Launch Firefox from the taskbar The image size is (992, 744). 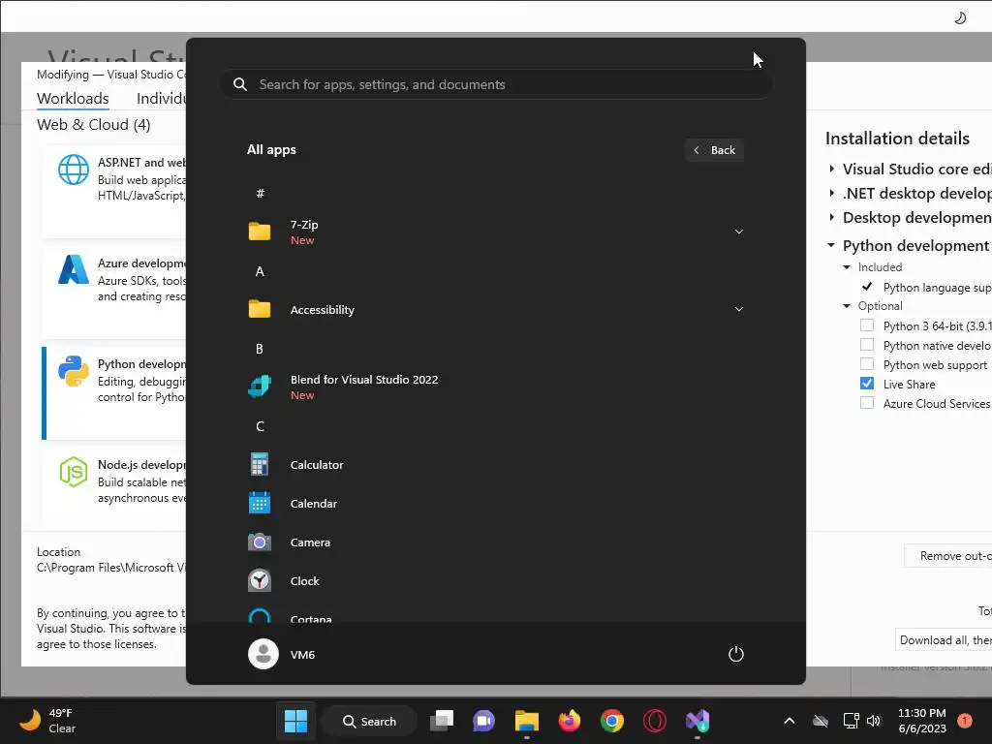click(570, 721)
